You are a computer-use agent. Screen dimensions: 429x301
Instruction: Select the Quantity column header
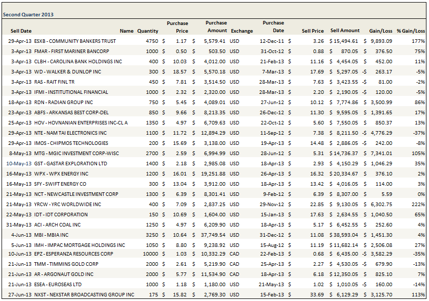tap(147, 31)
